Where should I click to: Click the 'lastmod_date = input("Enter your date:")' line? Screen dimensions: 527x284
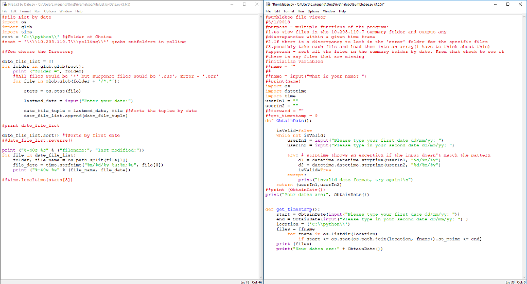tap(79, 101)
